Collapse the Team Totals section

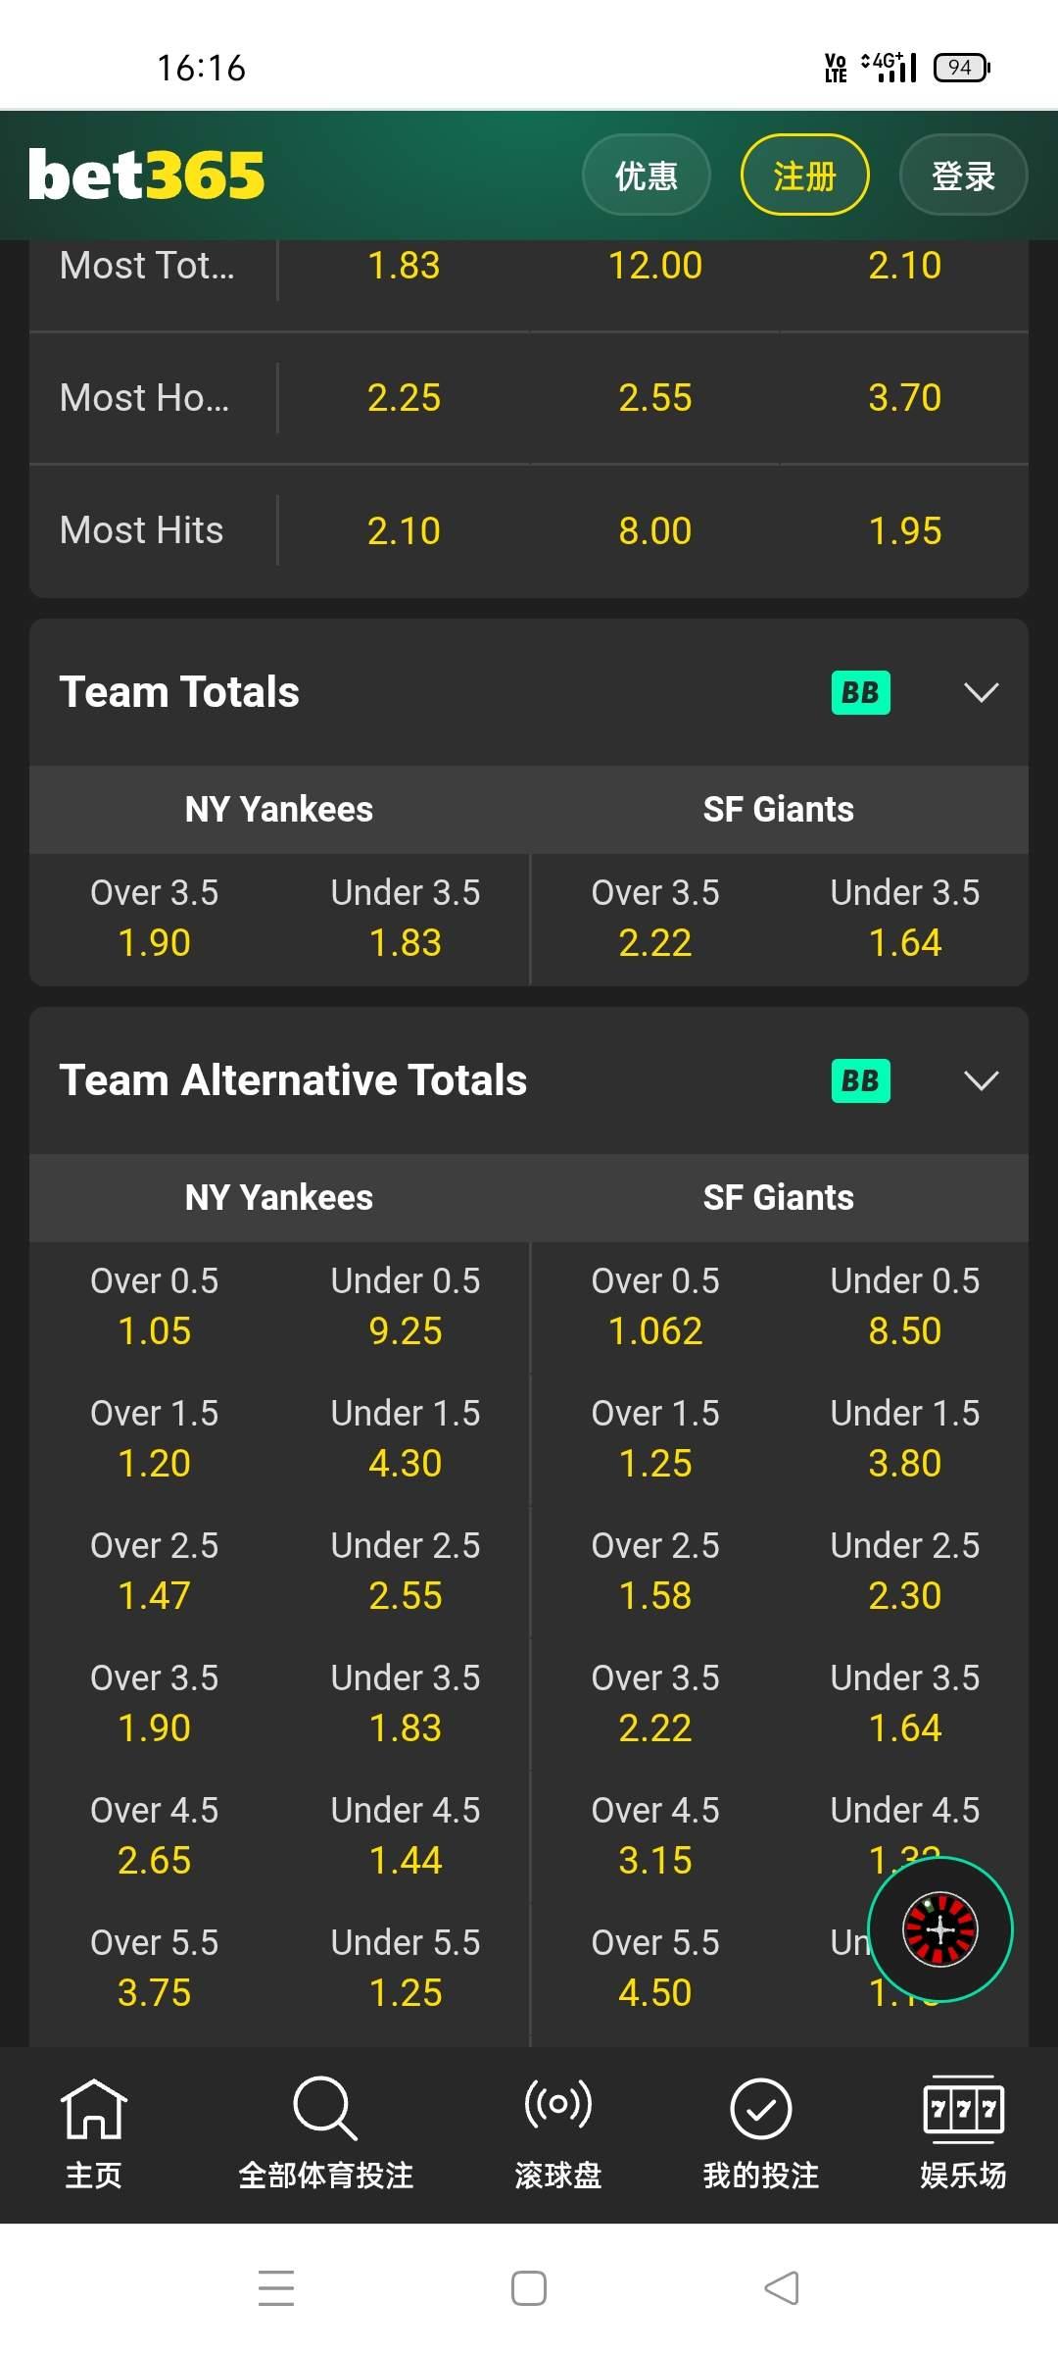[981, 692]
